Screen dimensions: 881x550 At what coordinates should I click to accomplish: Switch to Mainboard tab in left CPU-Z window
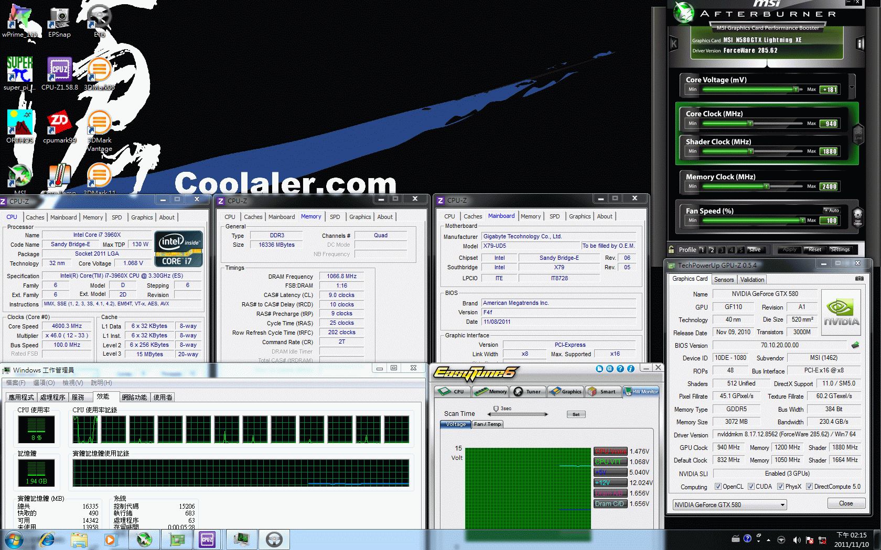coord(63,217)
